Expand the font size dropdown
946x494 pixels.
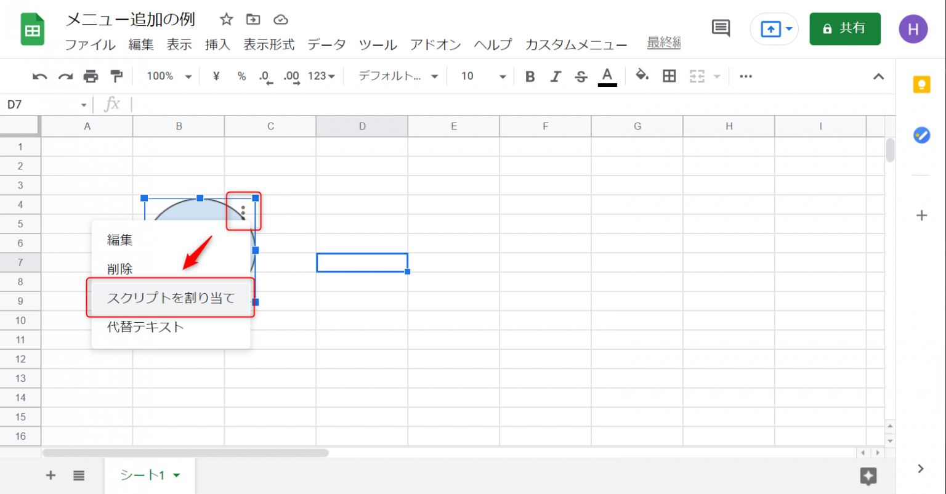tap(483, 76)
